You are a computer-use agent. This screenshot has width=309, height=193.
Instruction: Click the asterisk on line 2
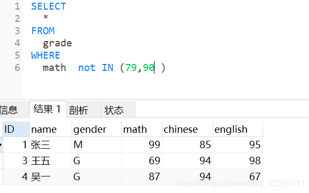click(x=46, y=17)
